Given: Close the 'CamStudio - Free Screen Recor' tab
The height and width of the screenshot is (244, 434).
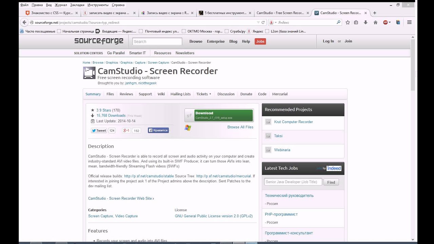Looking at the screenshot, I should (x=308, y=13).
